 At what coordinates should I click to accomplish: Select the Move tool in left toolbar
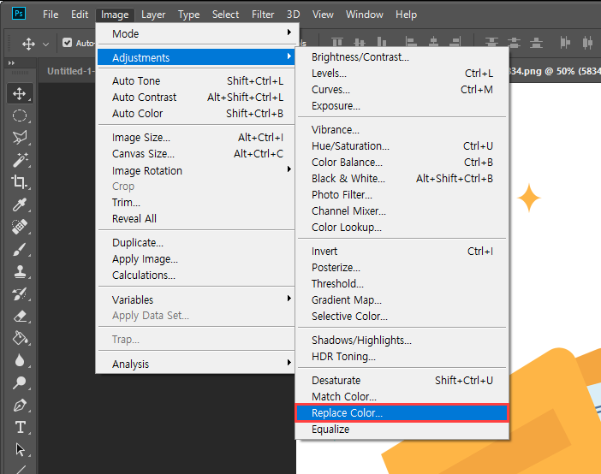20,93
